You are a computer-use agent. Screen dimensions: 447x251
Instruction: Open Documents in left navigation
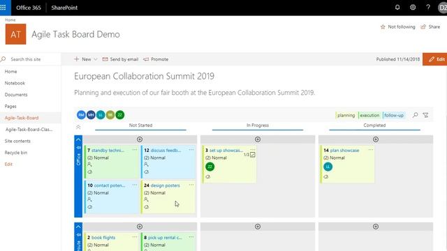click(x=16, y=95)
